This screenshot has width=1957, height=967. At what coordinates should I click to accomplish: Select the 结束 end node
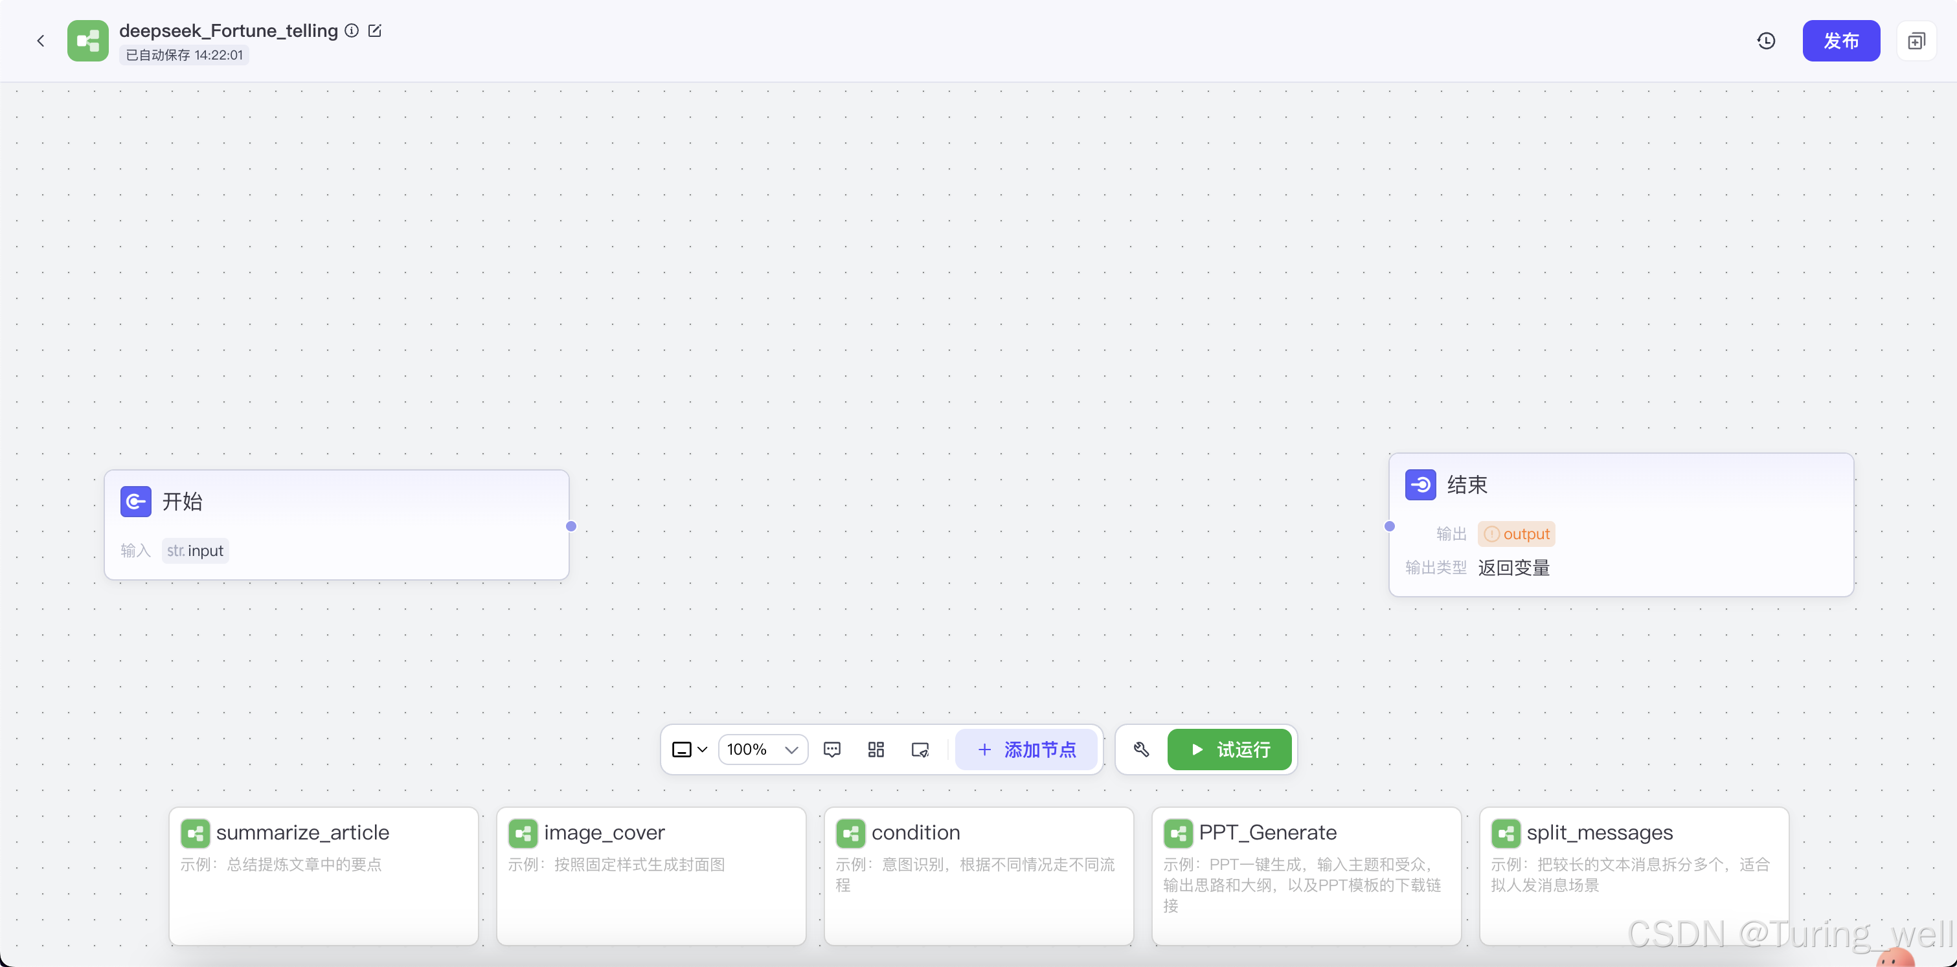pyautogui.click(x=1620, y=485)
